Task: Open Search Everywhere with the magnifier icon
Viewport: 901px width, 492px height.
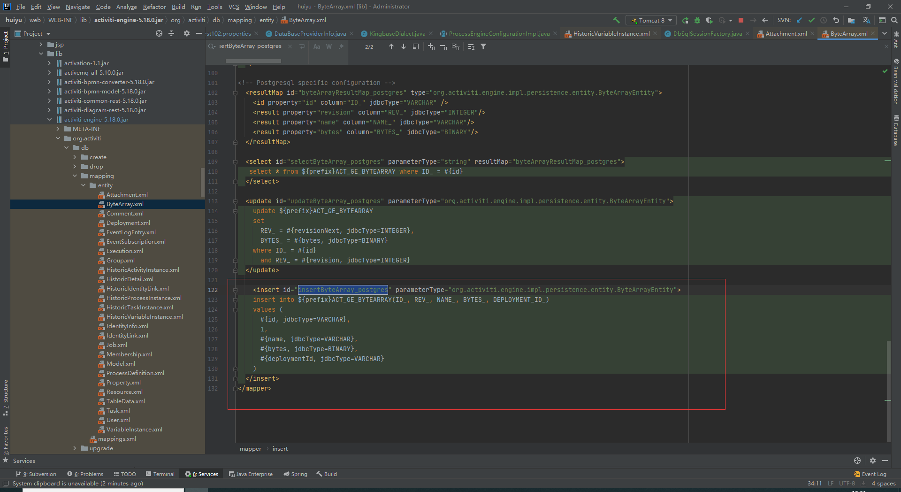Action: click(x=894, y=20)
